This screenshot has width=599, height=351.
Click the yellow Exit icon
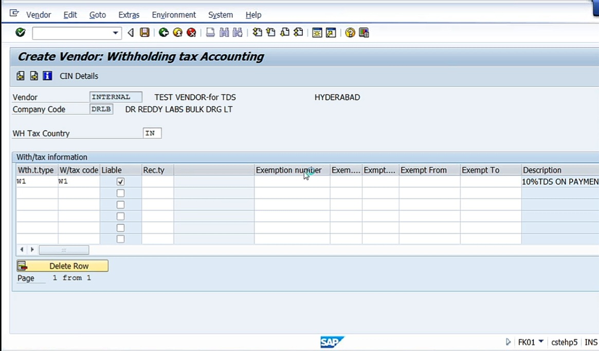click(x=177, y=32)
